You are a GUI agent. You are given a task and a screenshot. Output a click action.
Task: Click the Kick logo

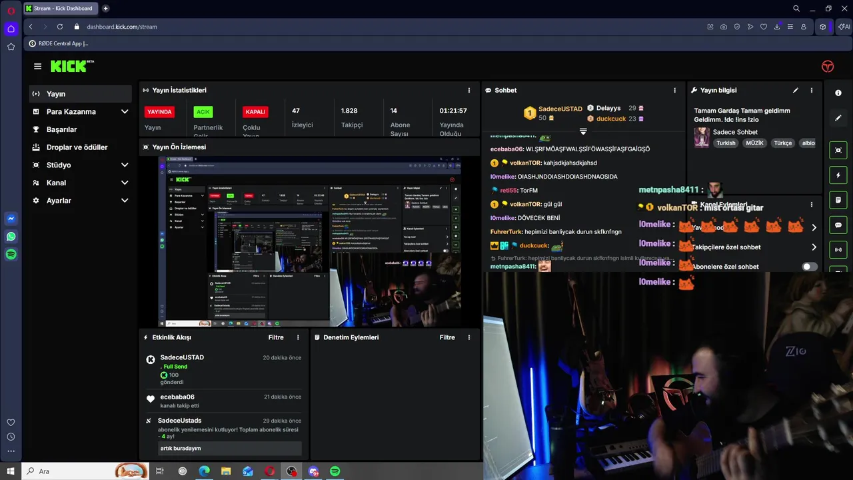tap(72, 66)
